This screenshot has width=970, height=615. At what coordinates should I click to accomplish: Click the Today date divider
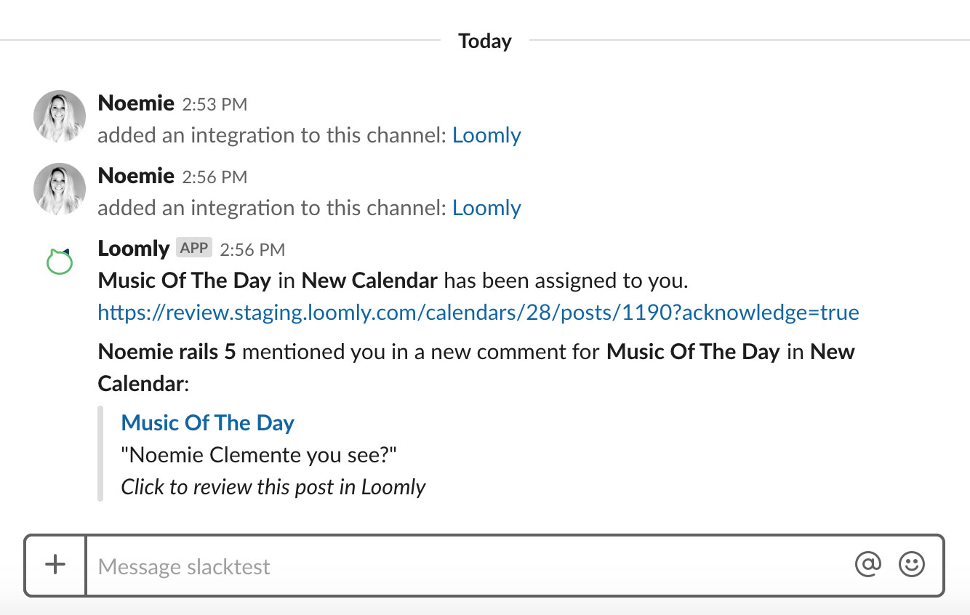pos(484,41)
